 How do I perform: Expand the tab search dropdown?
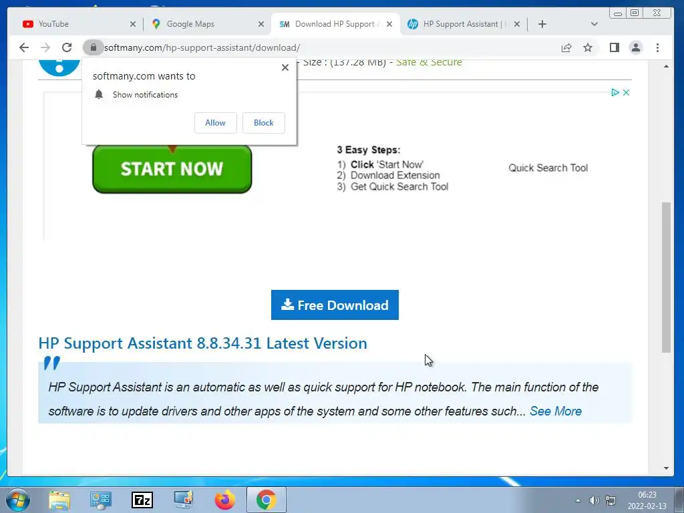(x=594, y=24)
